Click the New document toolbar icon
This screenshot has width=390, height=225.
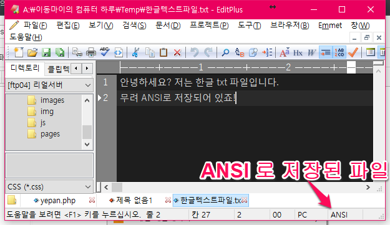(x=19, y=52)
